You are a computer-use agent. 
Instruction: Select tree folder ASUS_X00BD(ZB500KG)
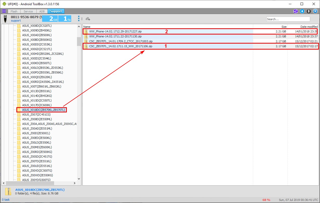coord(37,40)
